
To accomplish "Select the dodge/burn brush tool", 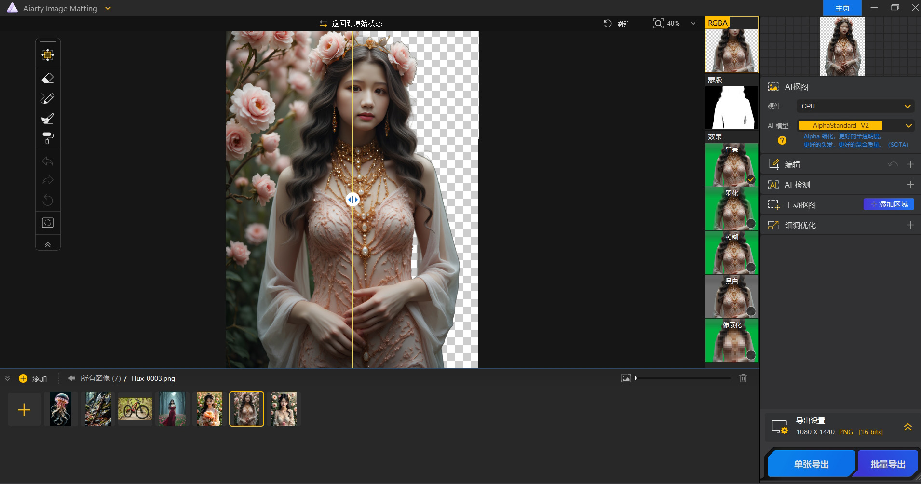I will click(48, 119).
